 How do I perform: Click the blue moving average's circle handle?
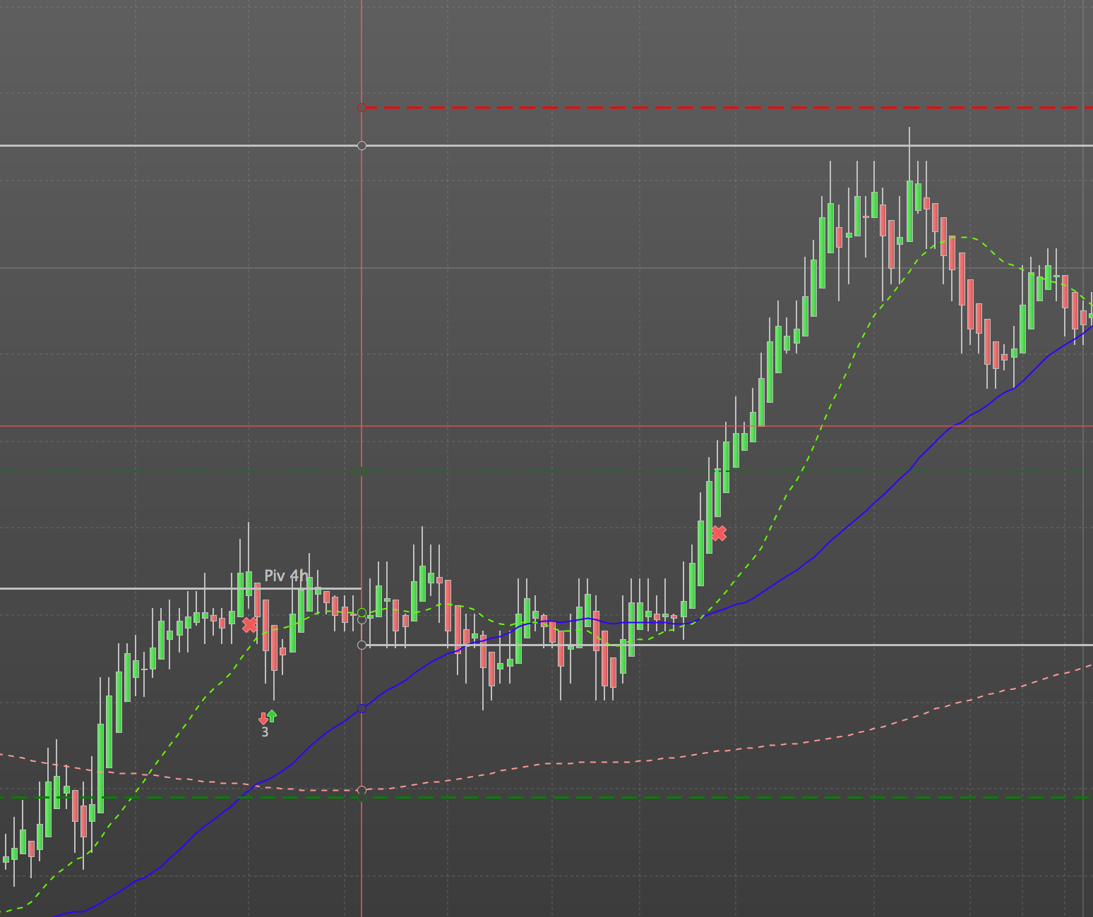point(362,708)
